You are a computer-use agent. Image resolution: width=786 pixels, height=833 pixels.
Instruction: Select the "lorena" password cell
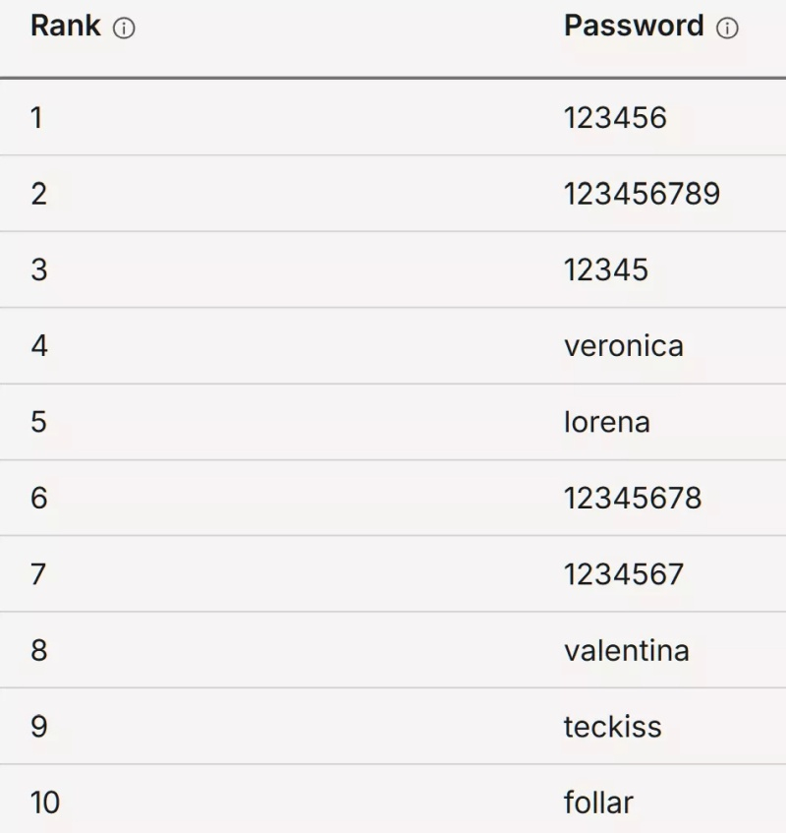(606, 422)
